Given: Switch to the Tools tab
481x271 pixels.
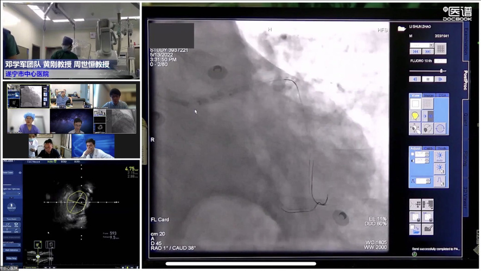Looking at the screenshot, I should (x=442, y=148).
